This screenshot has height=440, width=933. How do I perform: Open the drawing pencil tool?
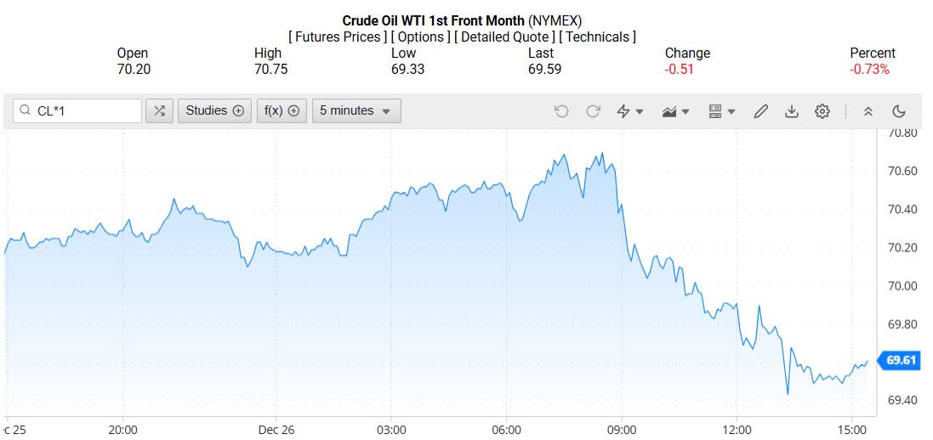[x=761, y=111]
